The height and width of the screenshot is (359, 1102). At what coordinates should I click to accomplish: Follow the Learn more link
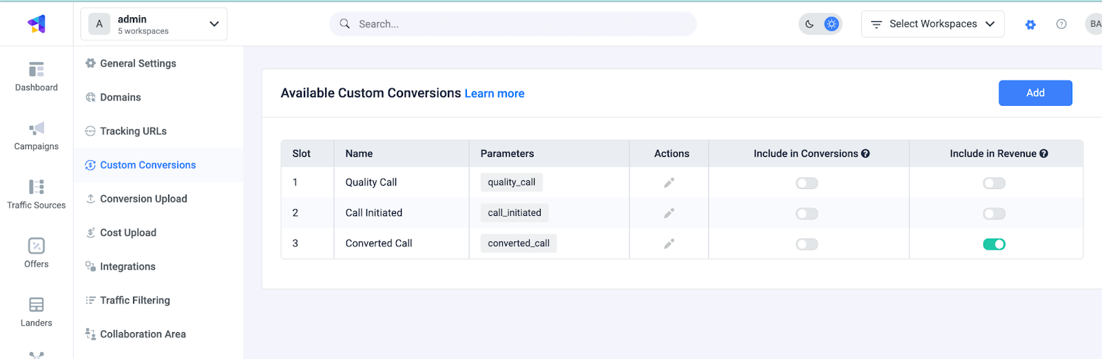tap(495, 94)
